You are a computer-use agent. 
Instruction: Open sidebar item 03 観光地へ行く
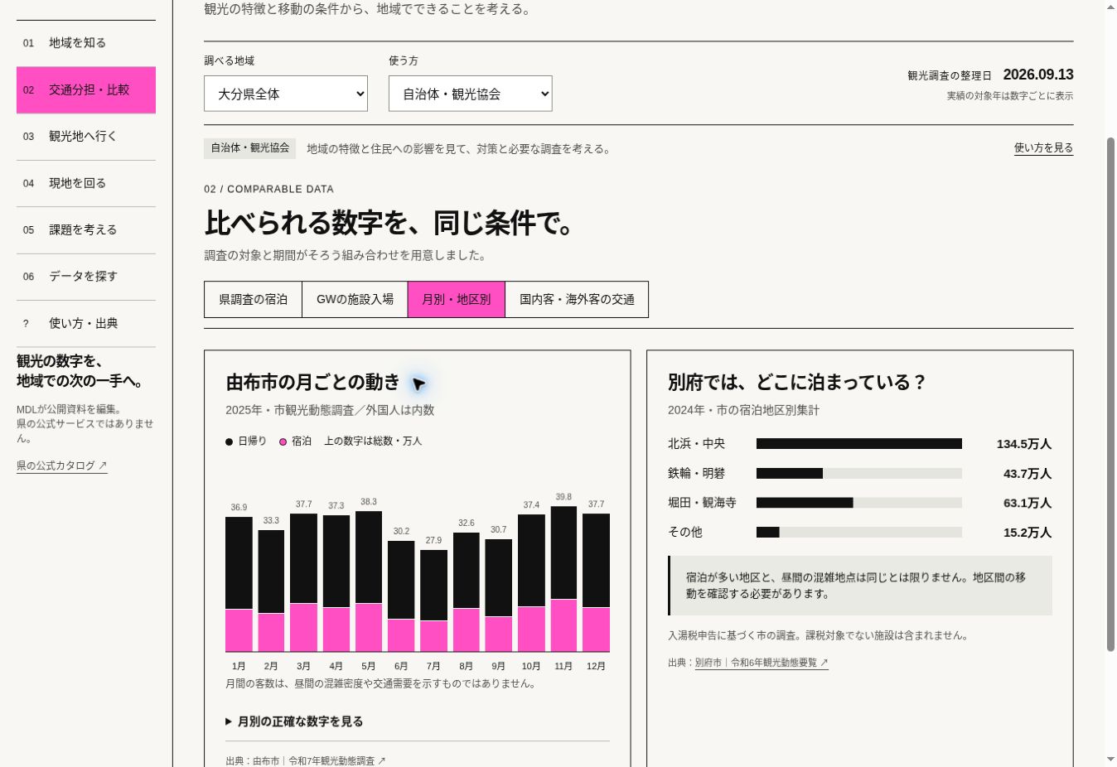(x=86, y=137)
